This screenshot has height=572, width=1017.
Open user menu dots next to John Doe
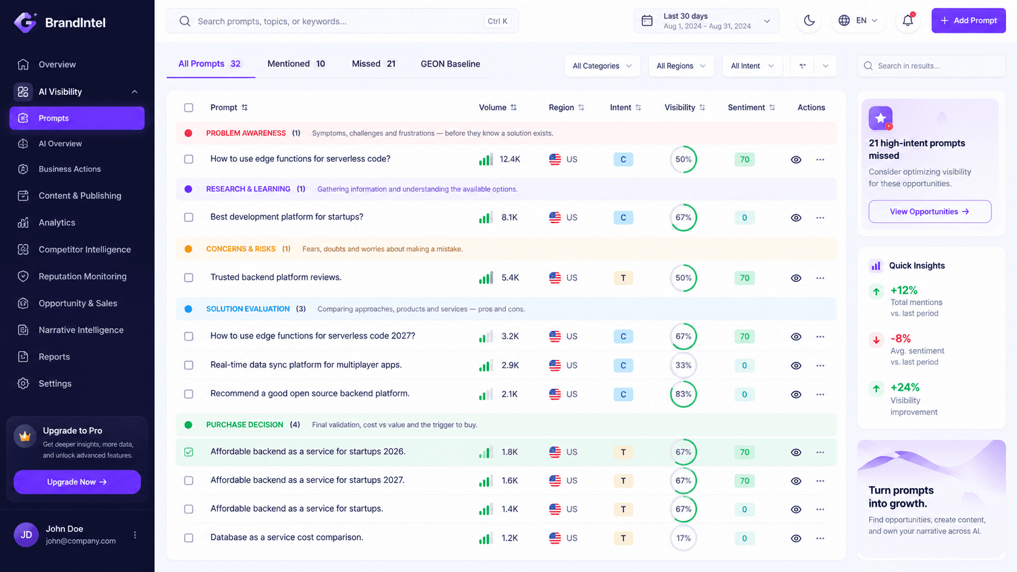click(x=135, y=535)
